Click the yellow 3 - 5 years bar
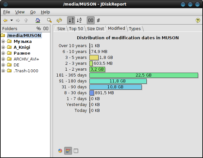The height and width of the screenshot is (158, 203). coord(94,58)
